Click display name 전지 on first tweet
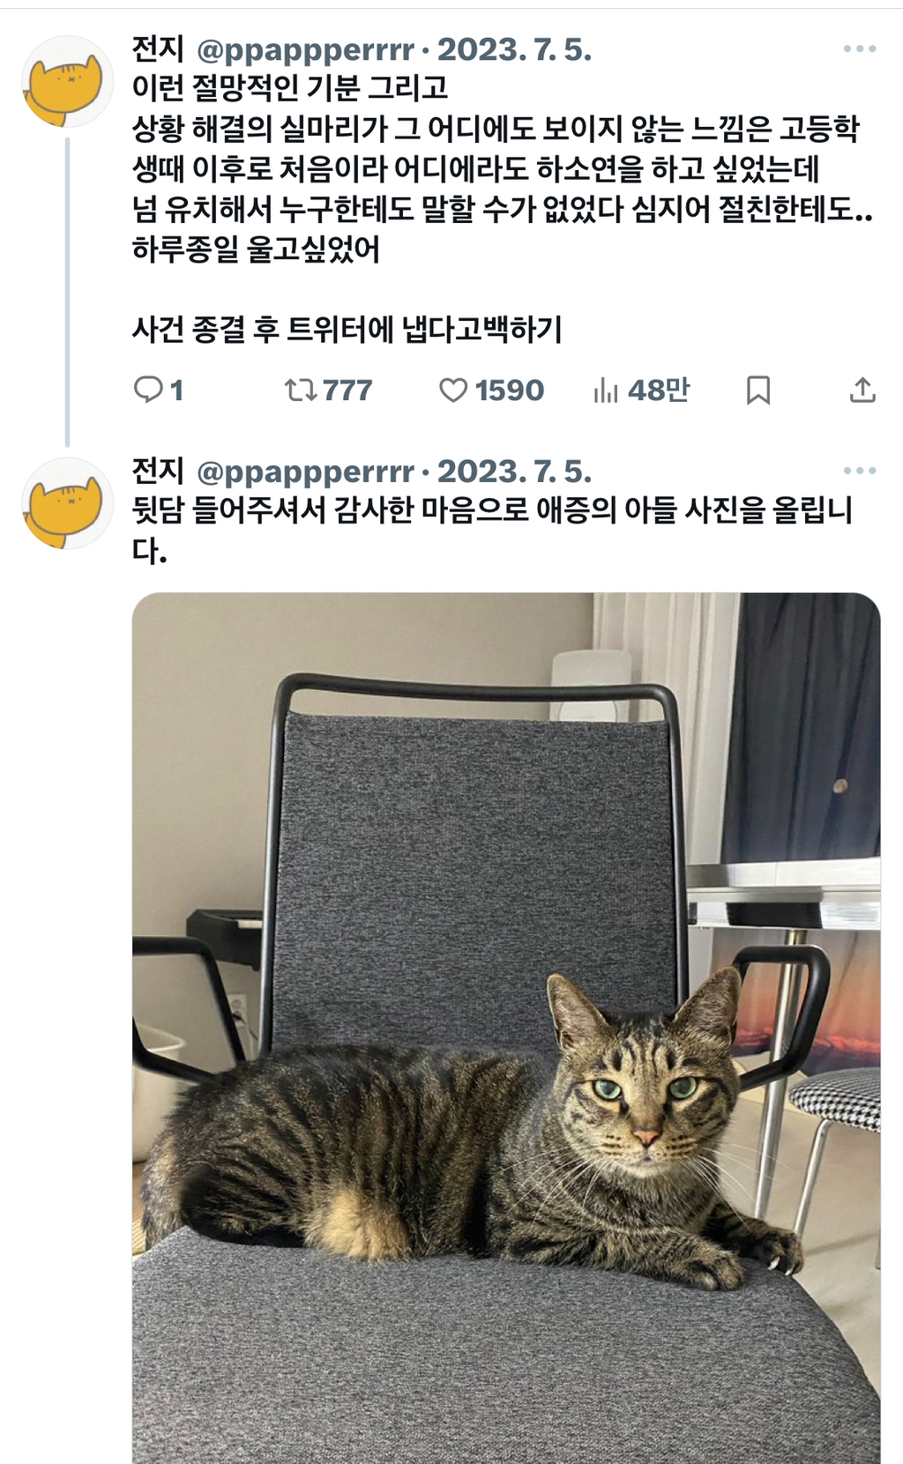903x1464 pixels. click(158, 48)
